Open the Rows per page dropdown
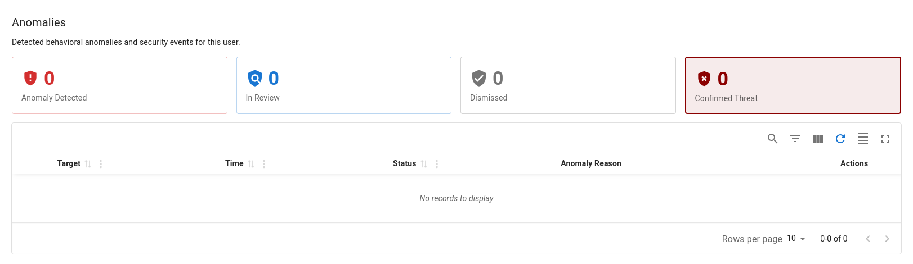Viewport: 913px width, 264px height. 796,239
